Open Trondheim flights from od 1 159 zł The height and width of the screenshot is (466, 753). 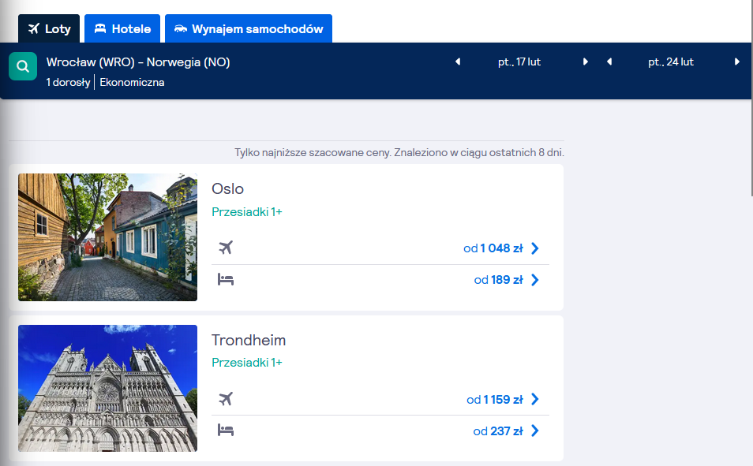pyautogui.click(x=495, y=399)
